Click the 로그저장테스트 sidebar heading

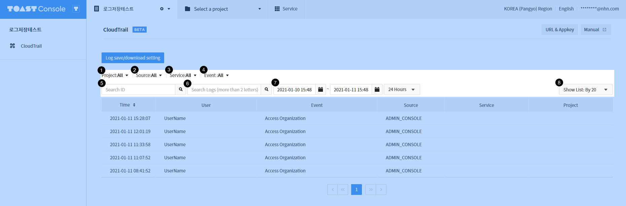[25, 30]
